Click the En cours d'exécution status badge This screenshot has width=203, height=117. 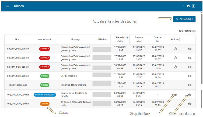point(45,95)
